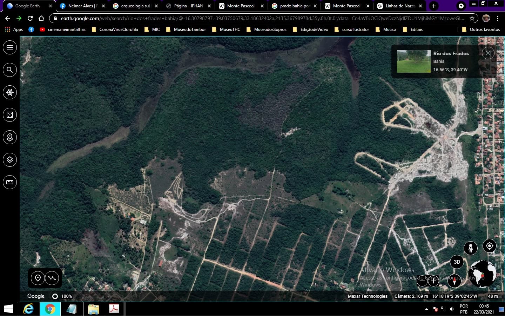The height and width of the screenshot is (316, 505).
Task: Activate the Pegman Street View icon
Action: (x=471, y=248)
